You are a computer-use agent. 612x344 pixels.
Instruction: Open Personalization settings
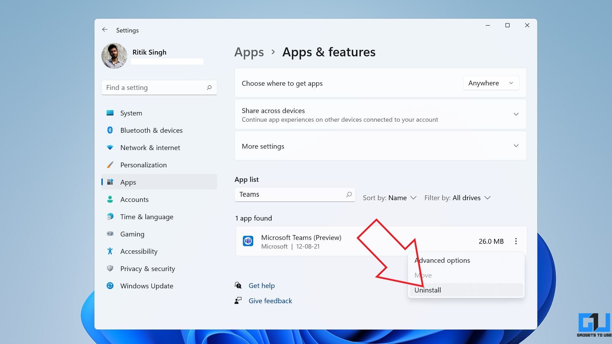pyautogui.click(x=159, y=165)
